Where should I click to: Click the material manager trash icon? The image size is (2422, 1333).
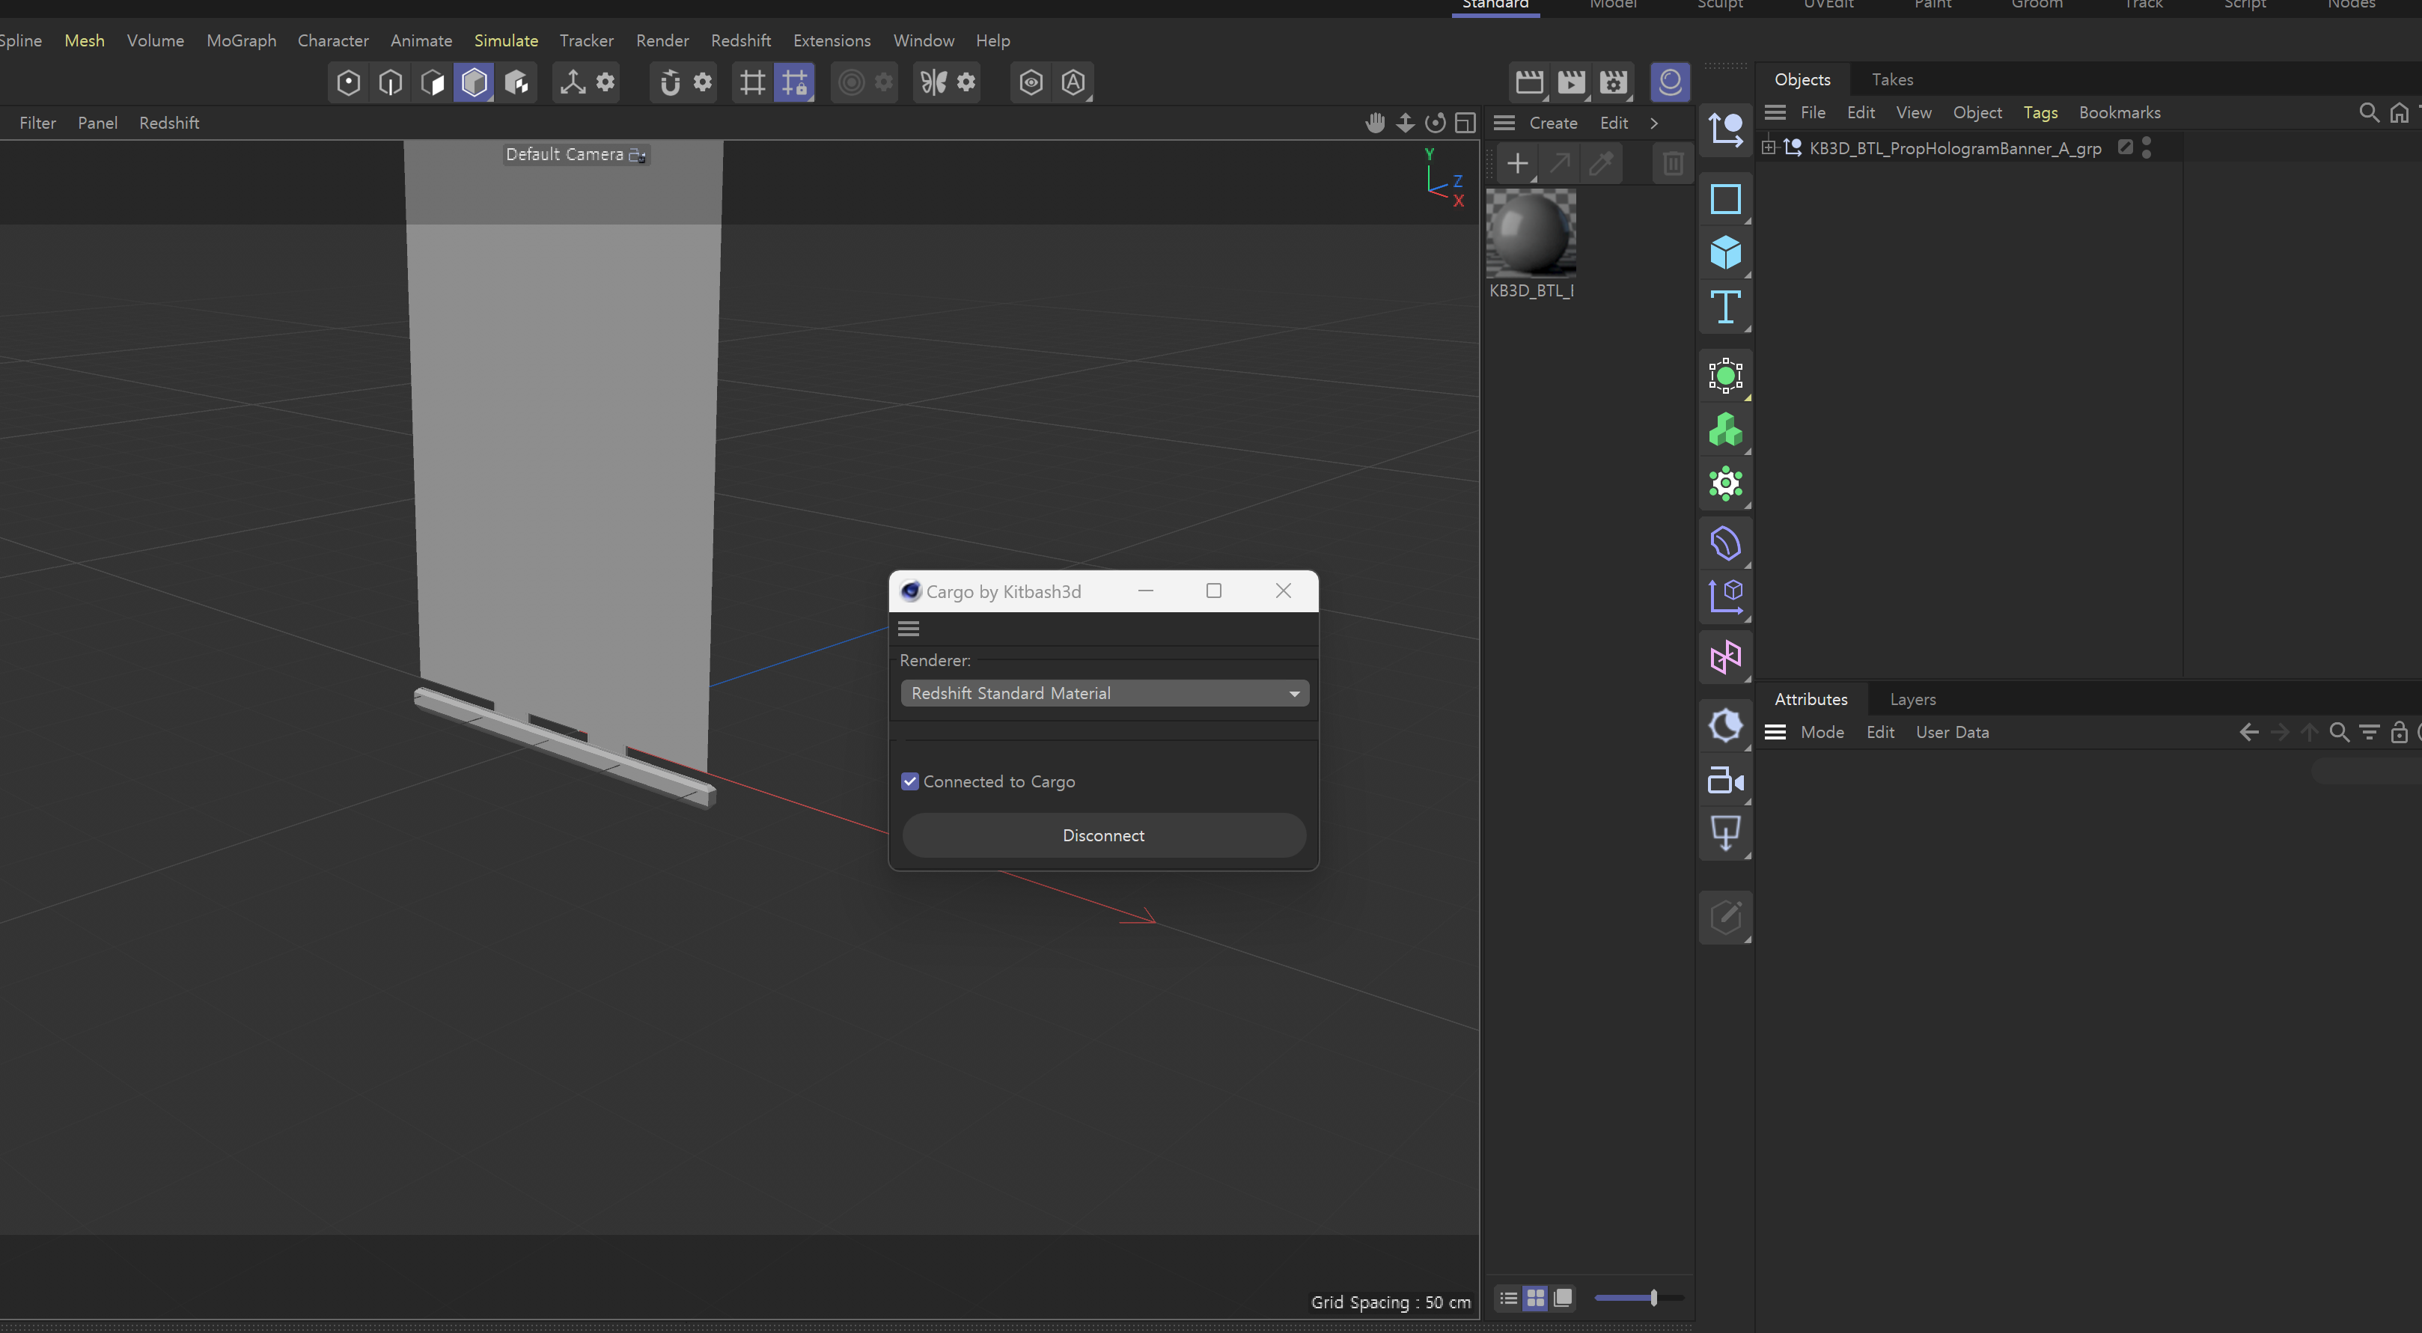click(1673, 164)
